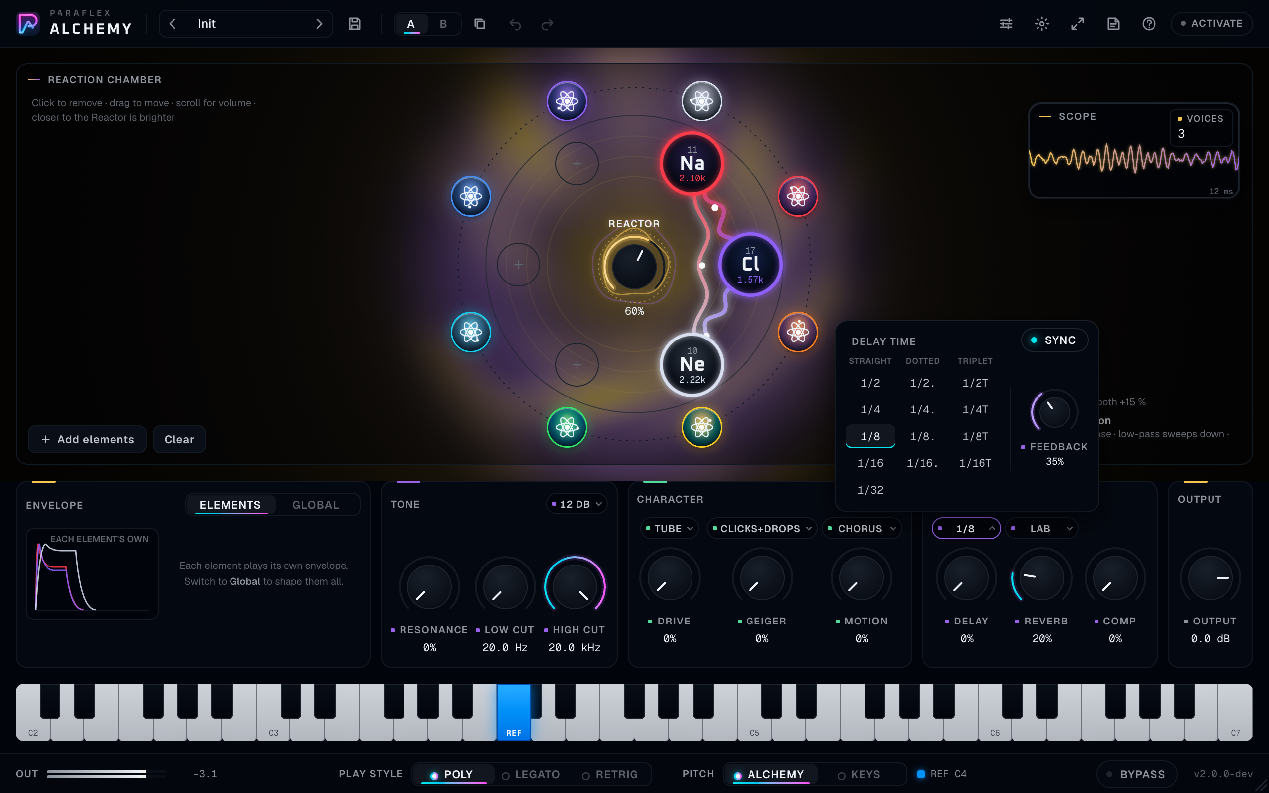Choose 1/16T triplet delay time
The image size is (1269, 793).
coord(975,462)
